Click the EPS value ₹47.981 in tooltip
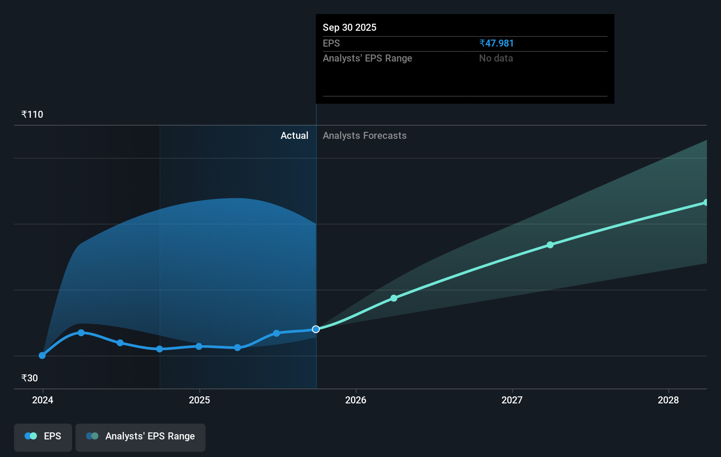 click(x=496, y=44)
